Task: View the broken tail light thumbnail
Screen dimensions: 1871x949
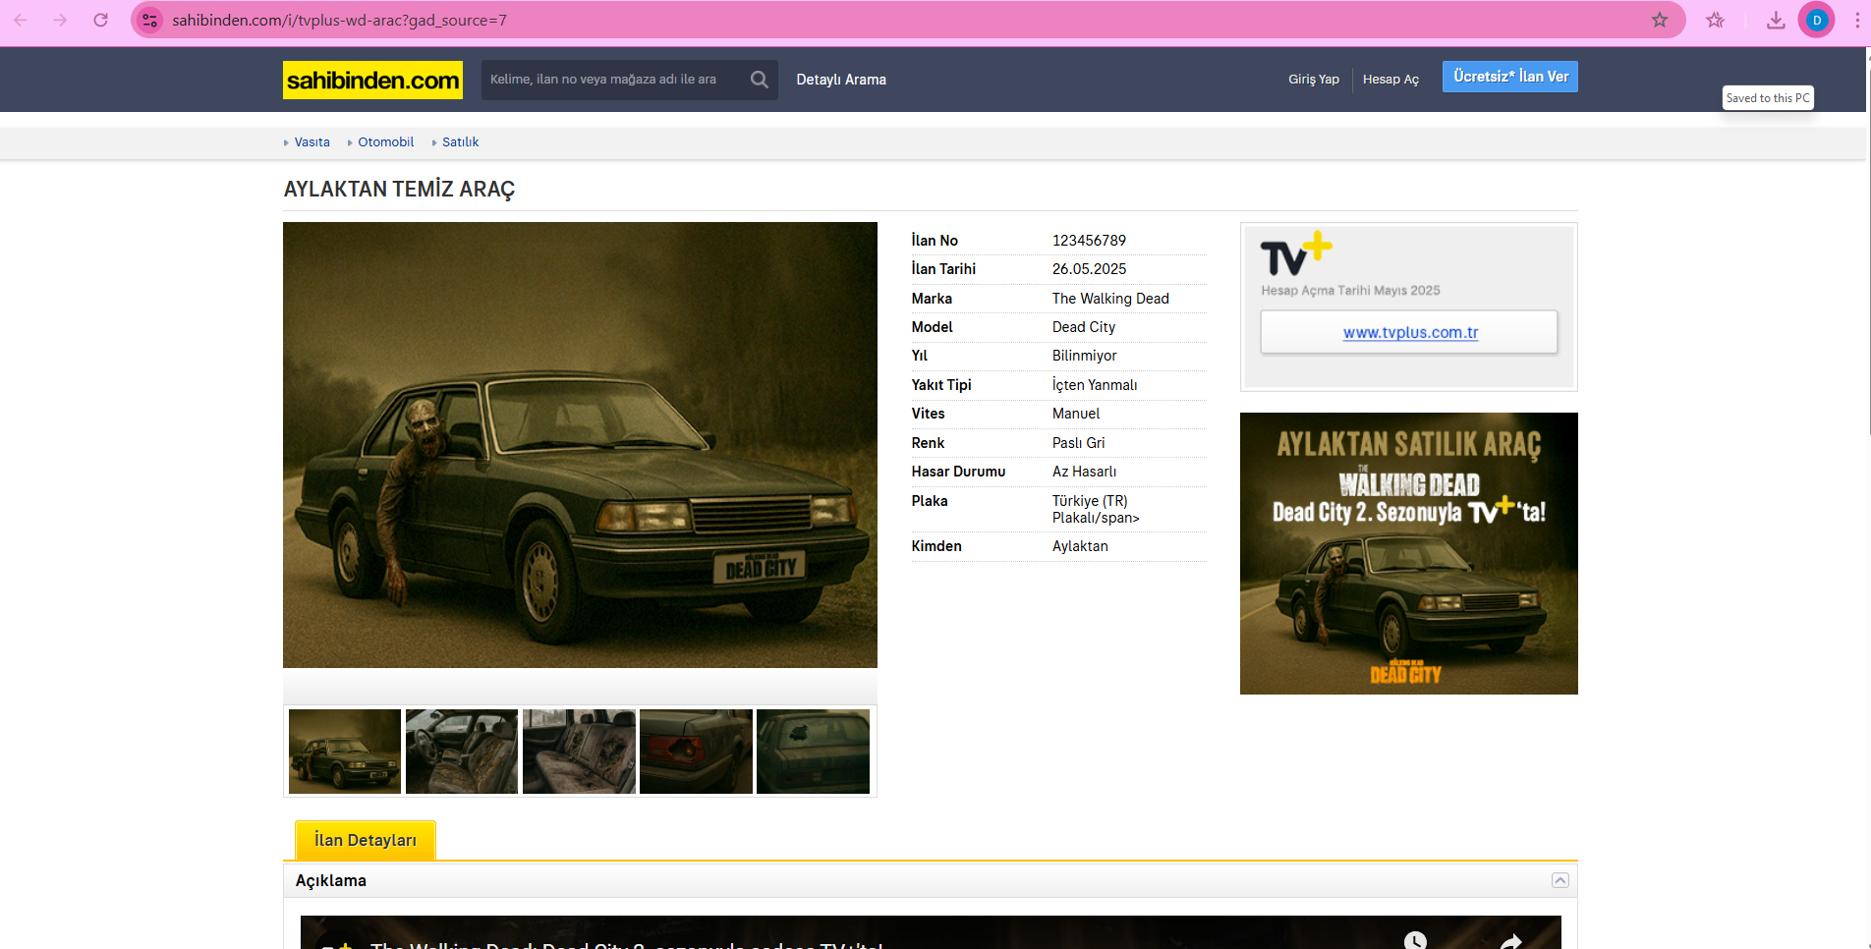Action: (x=696, y=752)
